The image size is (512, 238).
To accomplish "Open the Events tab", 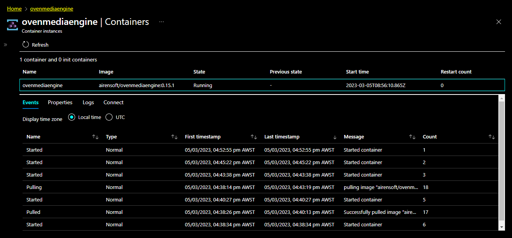I will tap(30, 102).
